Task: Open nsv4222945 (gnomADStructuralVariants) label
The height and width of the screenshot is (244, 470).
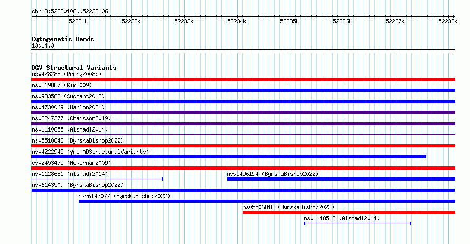Action: (90, 152)
